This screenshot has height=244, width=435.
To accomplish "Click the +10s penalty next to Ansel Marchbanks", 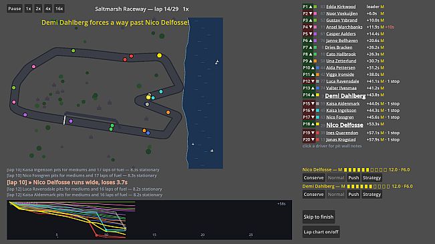I will tap(390, 27).
